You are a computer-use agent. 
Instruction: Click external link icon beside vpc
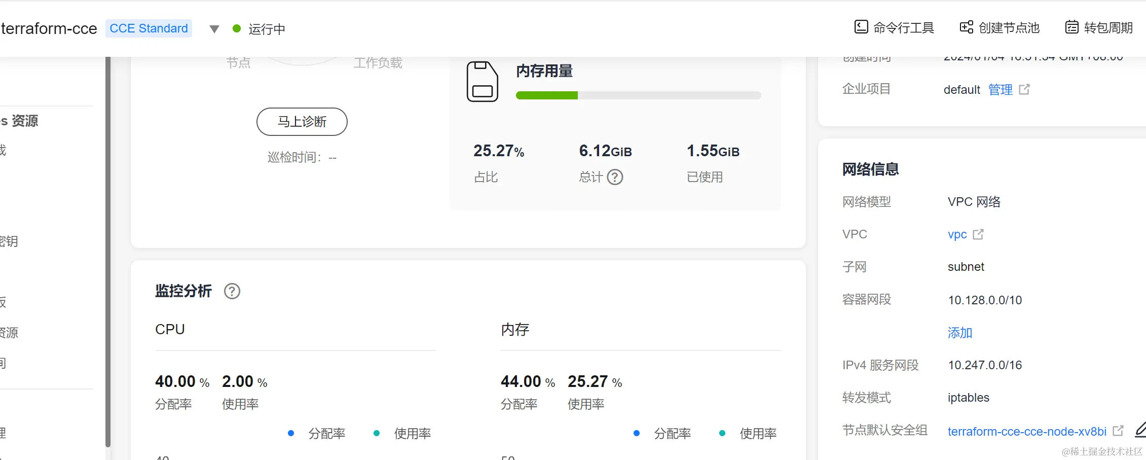tap(978, 234)
